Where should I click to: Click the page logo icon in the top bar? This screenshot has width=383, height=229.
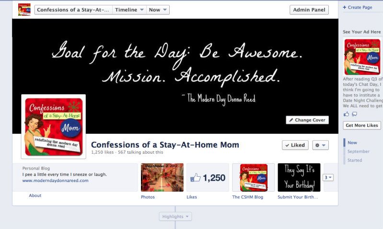pos(24,10)
